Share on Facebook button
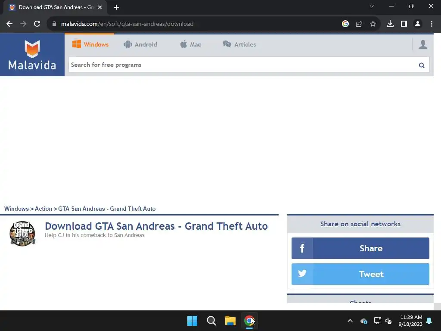 coord(360,248)
